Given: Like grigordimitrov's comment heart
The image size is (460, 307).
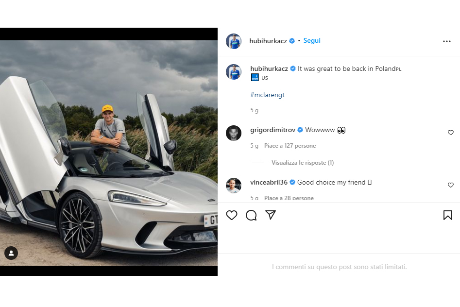Looking at the screenshot, I should point(450,133).
